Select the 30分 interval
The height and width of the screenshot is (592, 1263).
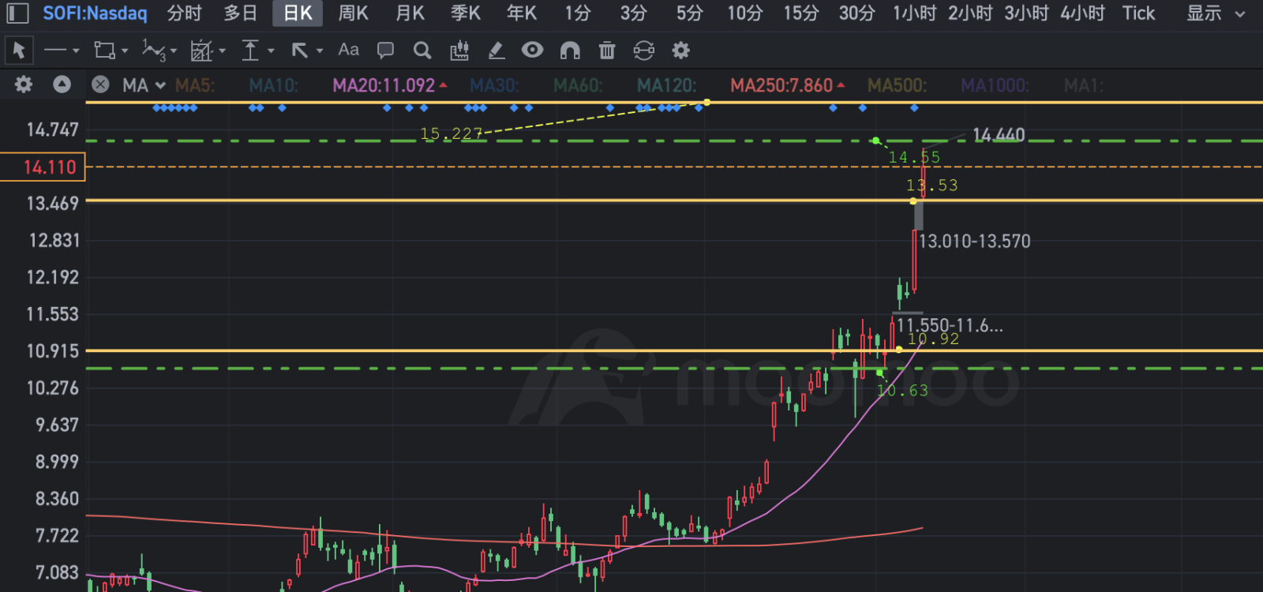(856, 13)
